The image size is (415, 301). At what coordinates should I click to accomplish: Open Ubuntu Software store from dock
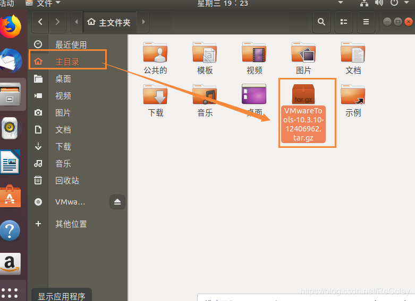[x=10, y=197]
